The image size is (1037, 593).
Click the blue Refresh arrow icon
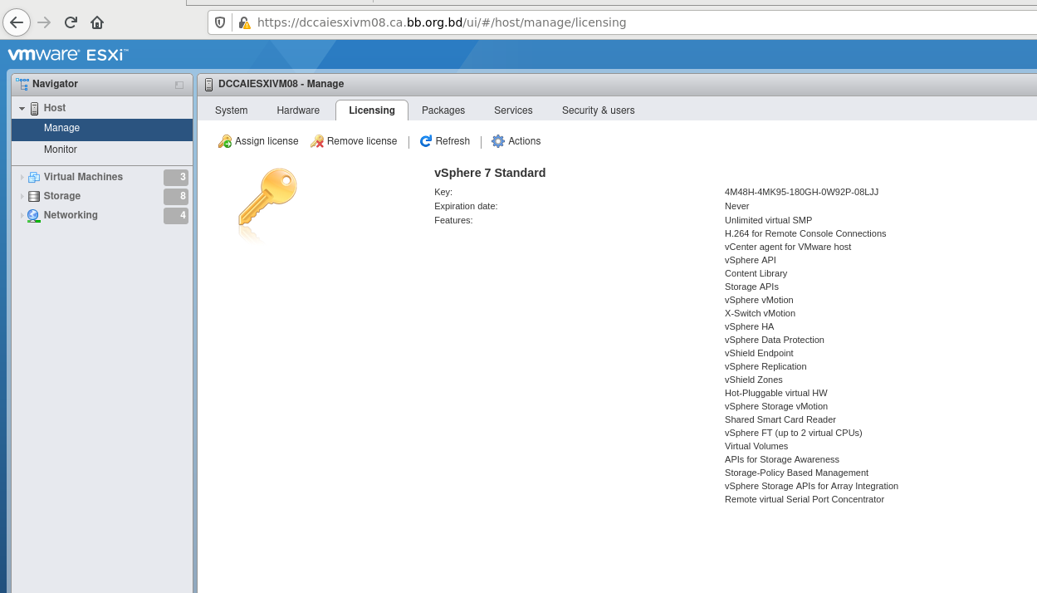pyautogui.click(x=426, y=141)
